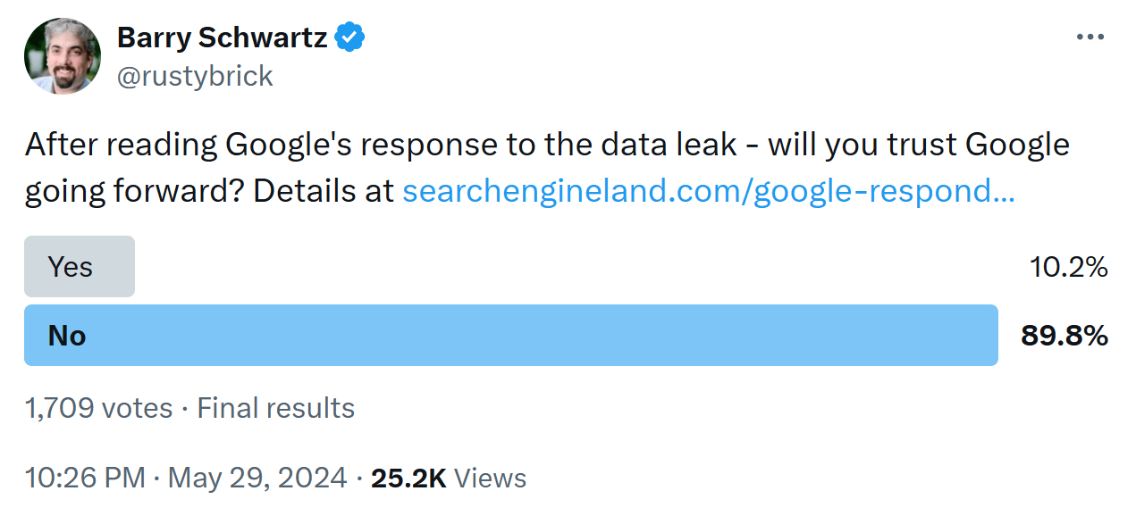Click the blue verified checkmark badge
Image resolution: width=1136 pixels, height=516 pixels.
coord(349,37)
